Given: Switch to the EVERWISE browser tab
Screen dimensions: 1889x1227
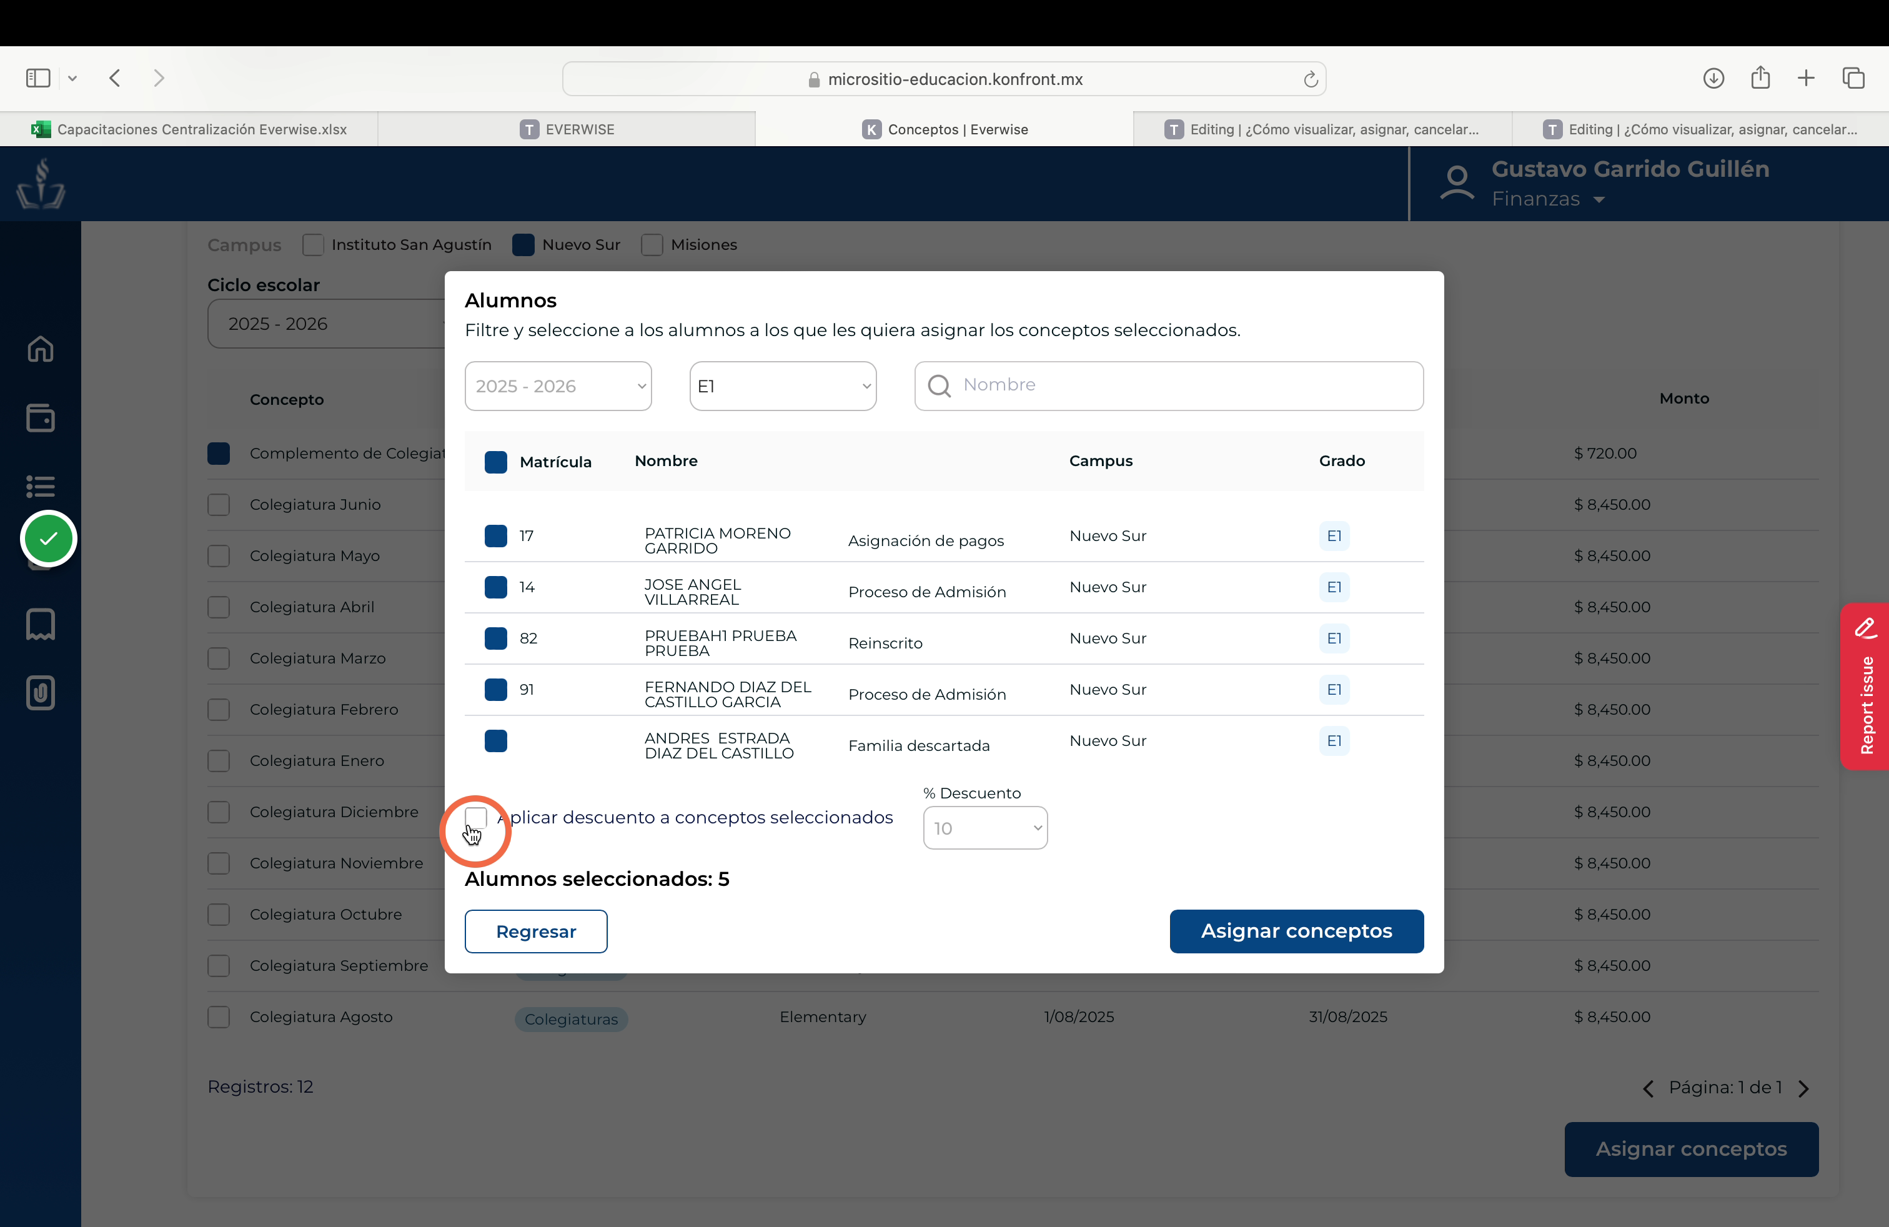Looking at the screenshot, I should [567, 129].
